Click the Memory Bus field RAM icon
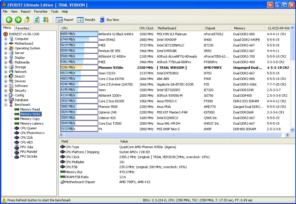296x204 pixels. (x=63, y=172)
